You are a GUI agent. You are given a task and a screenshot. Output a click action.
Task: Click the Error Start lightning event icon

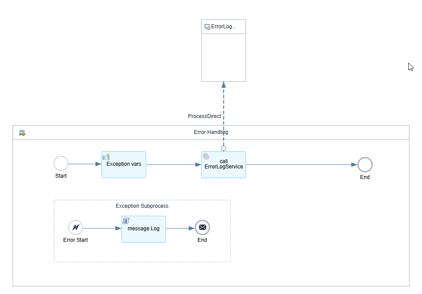coord(76,228)
